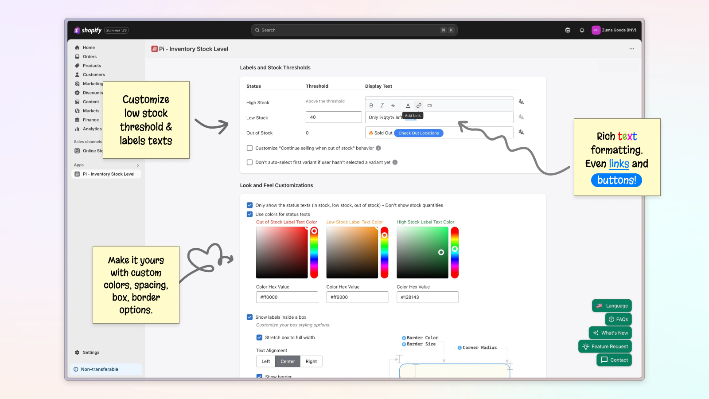Edit the #128143 hex value field

[x=428, y=297]
